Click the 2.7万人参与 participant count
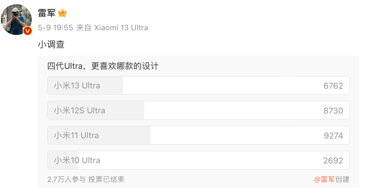Image resolution: width=365 pixels, height=188 pixels. 66,179
